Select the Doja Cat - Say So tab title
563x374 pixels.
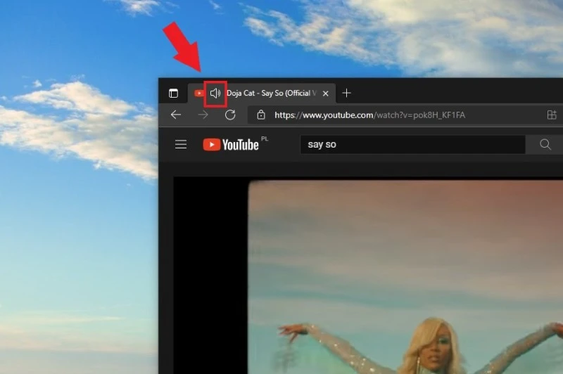click(x=271, y=93)
